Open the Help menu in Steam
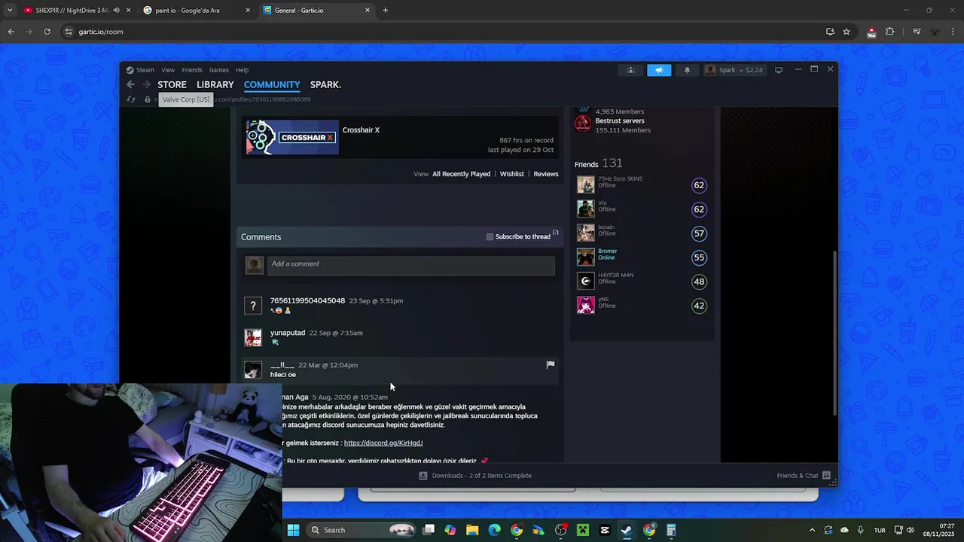 pos(242,70)
